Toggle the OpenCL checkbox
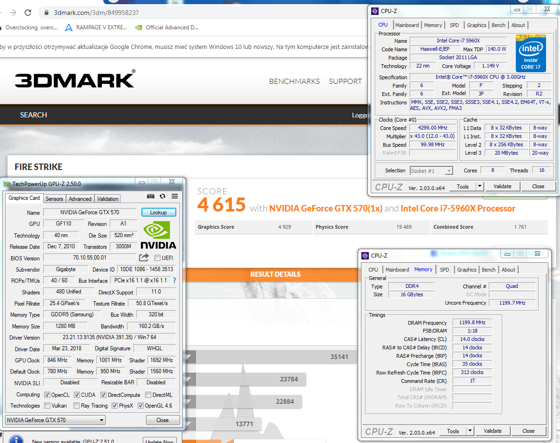The image size is (560, 443). 47,395
